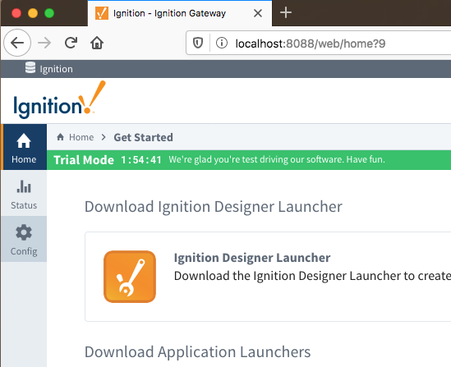Viewport: 451px width, 367px height.
Task: Click the green fullscreen window button
Action: click(x=49, y=13)
